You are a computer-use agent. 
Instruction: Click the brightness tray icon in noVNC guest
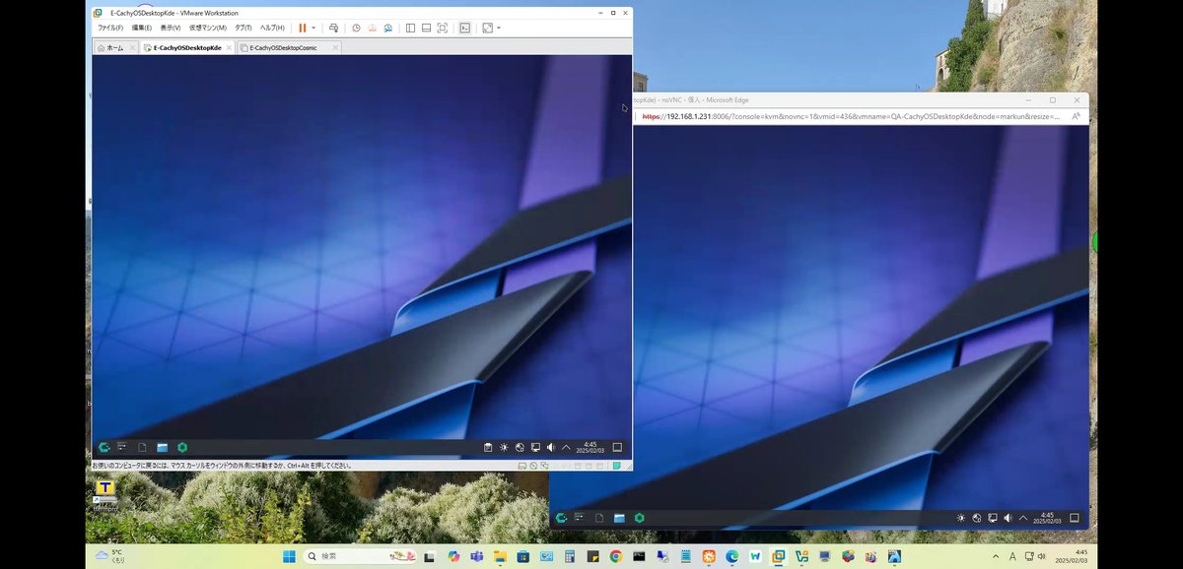[961, 518]
